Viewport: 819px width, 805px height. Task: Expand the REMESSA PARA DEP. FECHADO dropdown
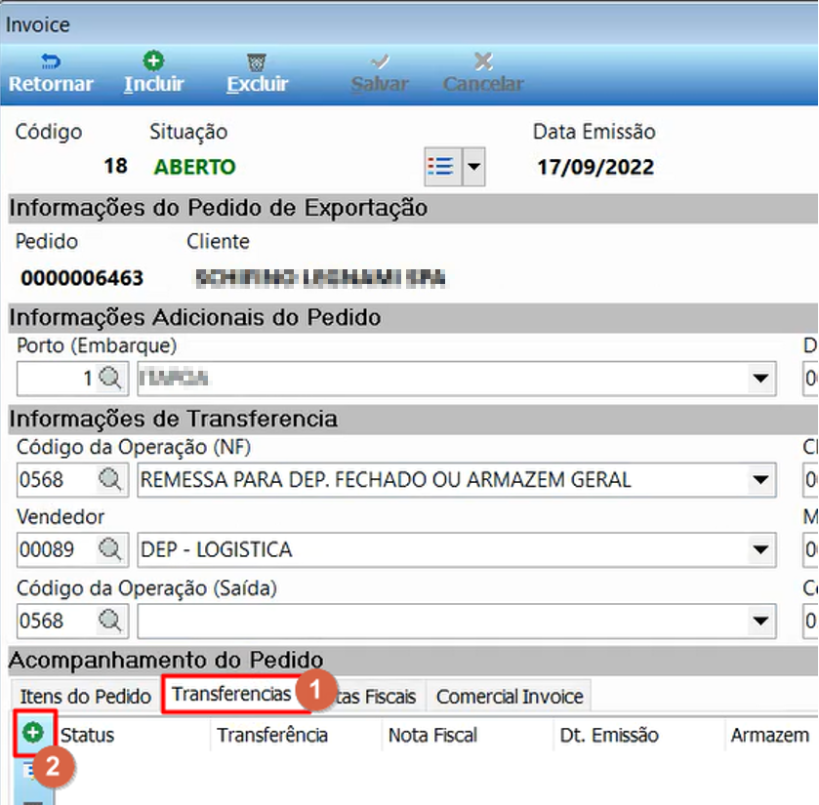[760, 479]
